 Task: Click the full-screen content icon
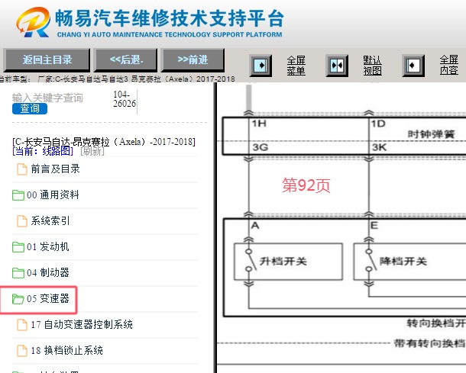click(413, 66)
